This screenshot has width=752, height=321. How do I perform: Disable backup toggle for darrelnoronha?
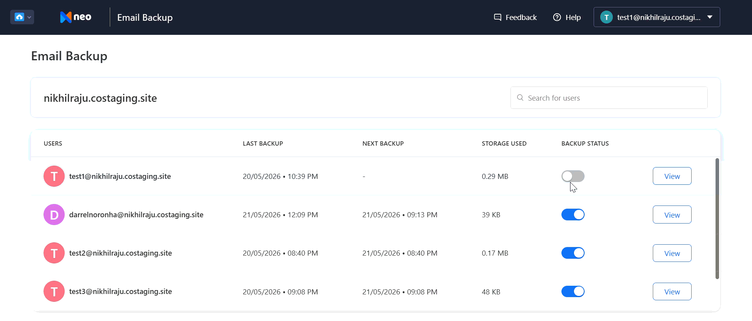tap(573, 215)
